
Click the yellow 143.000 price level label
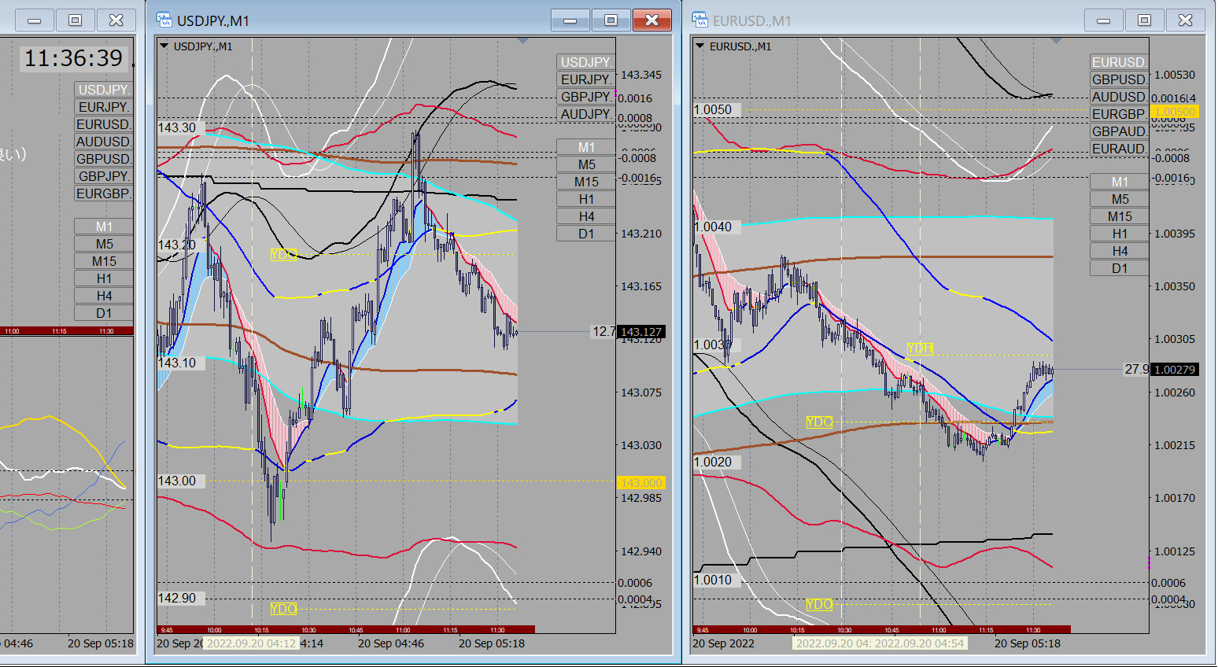pyautogui.click(x=640, y=483)
